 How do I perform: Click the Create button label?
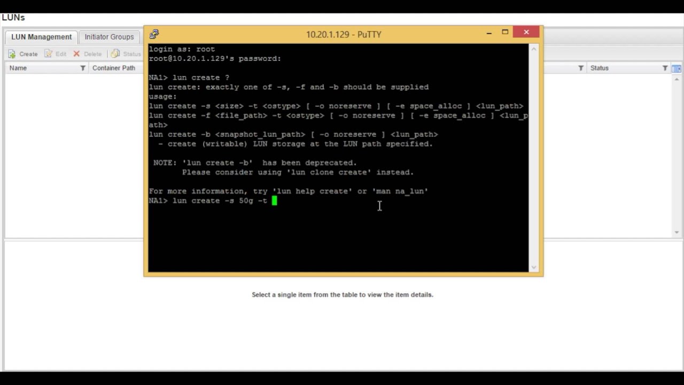28,54
